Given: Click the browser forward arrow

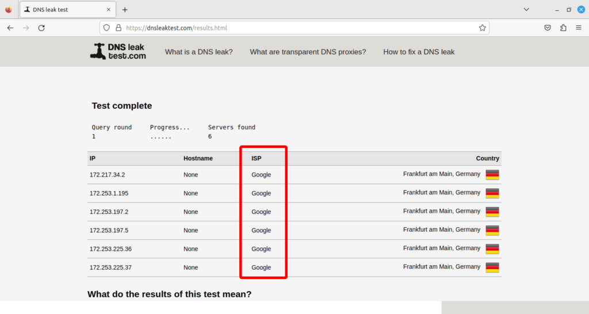Looking at the screenshot, I should (x=26, y=28).
